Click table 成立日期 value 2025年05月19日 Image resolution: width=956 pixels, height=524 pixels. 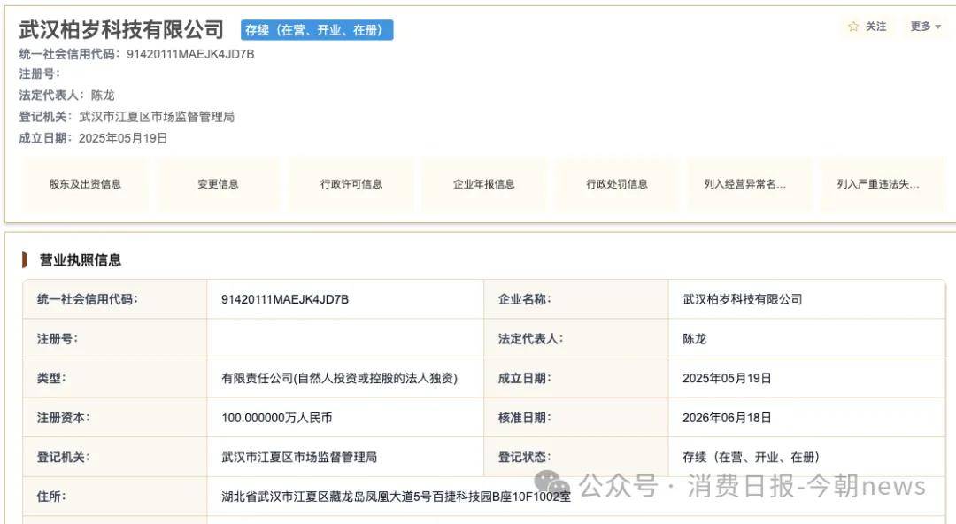tap(727, 378)
